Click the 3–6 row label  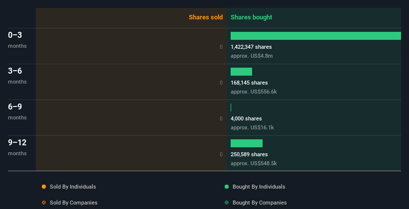[15, 71]
